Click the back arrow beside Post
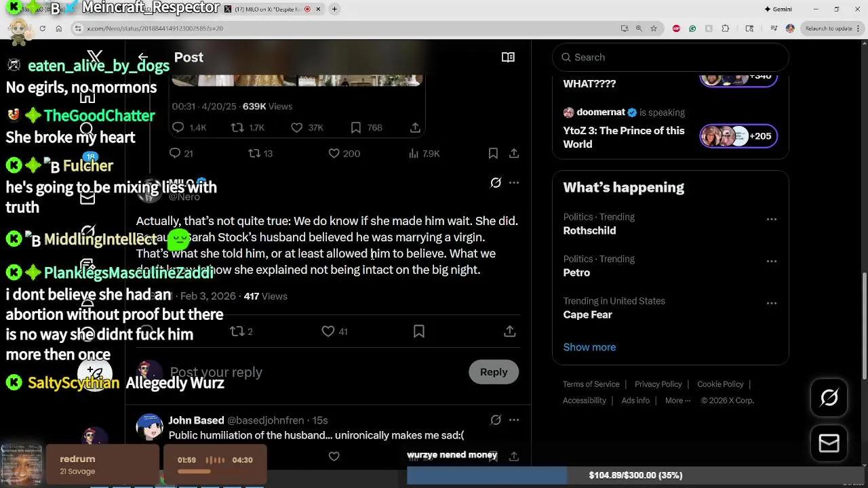The width and height of the screenshot is (868, 488). click(142, 58)
